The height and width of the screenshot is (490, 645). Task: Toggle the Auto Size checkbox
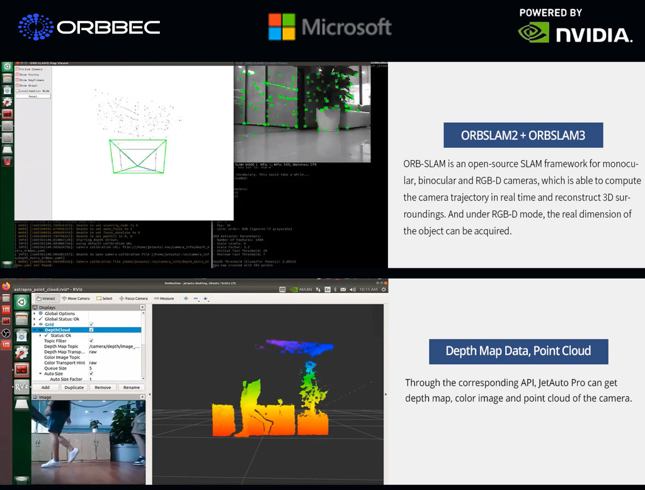click(x=91, y=373)
